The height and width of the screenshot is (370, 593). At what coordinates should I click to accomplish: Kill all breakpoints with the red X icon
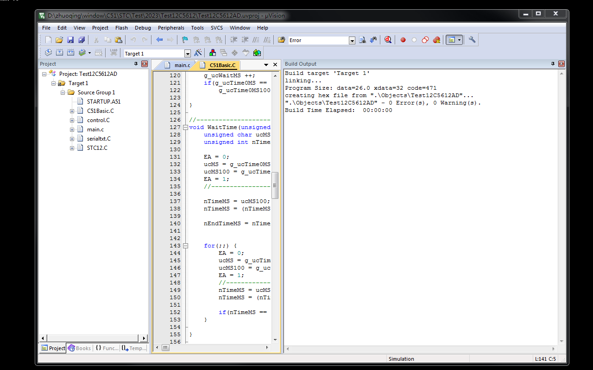[436, 40]
